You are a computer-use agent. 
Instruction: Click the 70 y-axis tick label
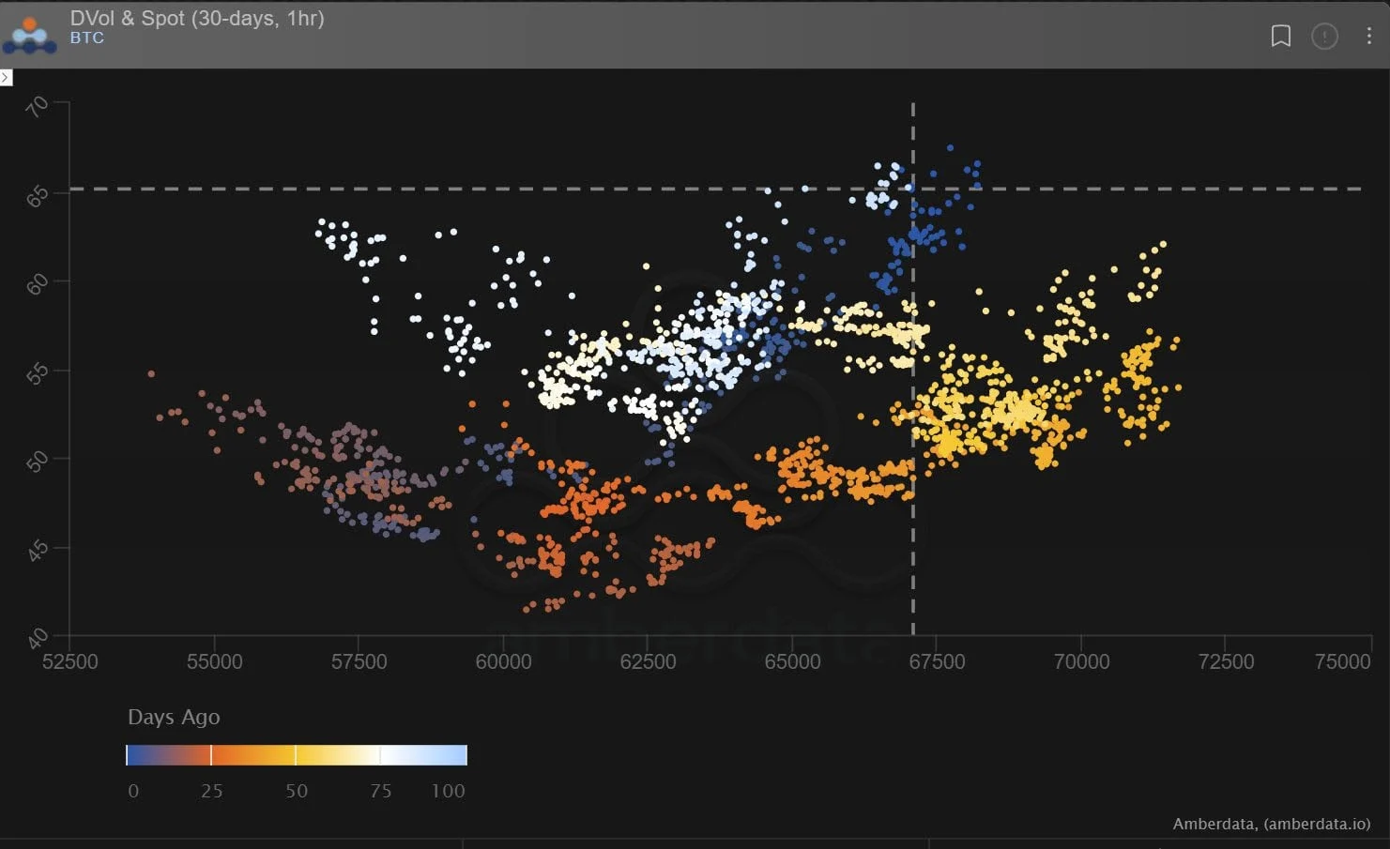[38, 107]
